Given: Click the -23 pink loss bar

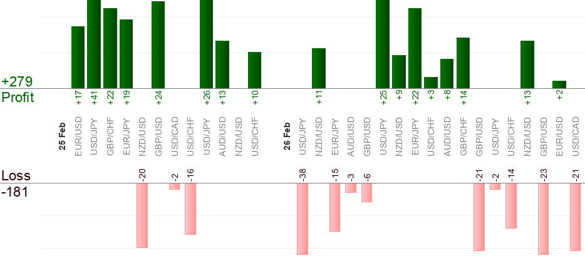Looking at the screenshot, I should (543, 219).
